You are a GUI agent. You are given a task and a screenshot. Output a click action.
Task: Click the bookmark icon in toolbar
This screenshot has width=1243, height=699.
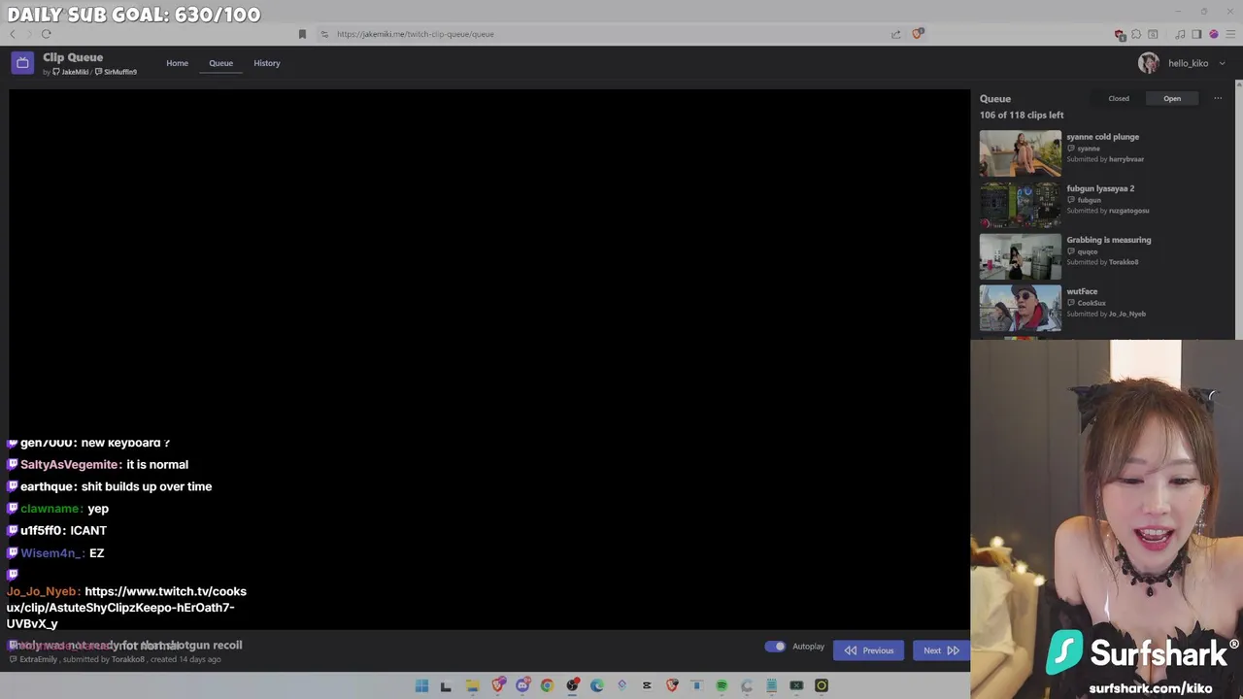[302, 34]
